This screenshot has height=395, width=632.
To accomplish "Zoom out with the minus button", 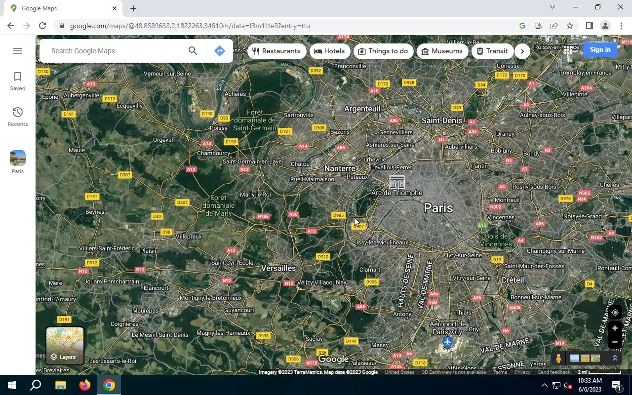I will click(x=615, y=342).
